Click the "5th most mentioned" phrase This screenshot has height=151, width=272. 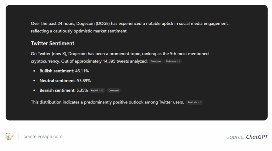(x=189, y=54)
